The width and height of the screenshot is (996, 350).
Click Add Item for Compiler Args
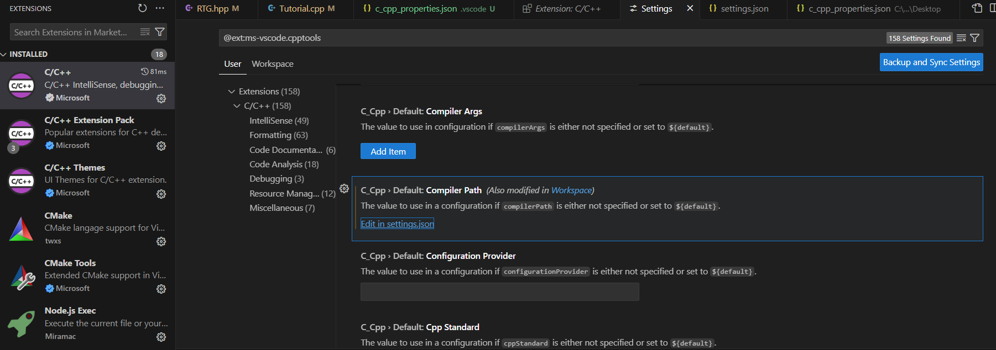pyautogui.click(x=388, y=151)
